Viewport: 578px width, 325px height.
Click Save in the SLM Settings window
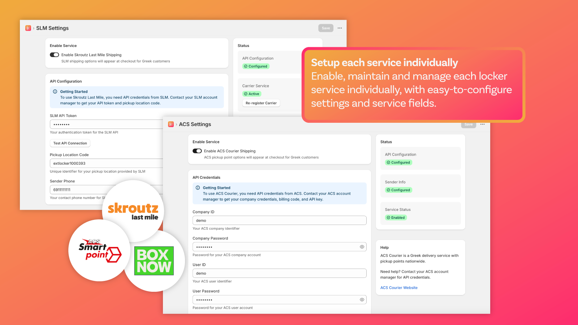click(326, 28)
